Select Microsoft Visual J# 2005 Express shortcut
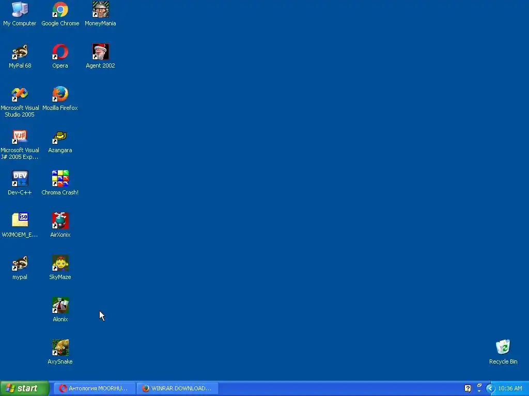Image resolution: width=529 pixels, height=396 pixels. pos(20,144)
